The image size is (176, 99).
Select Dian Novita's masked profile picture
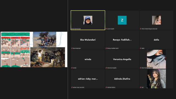click(x=156, y=59)
